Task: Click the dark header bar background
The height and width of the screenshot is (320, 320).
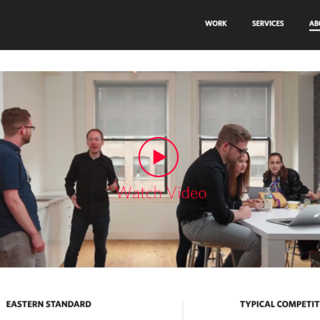Action: click(x=96, y=25)
